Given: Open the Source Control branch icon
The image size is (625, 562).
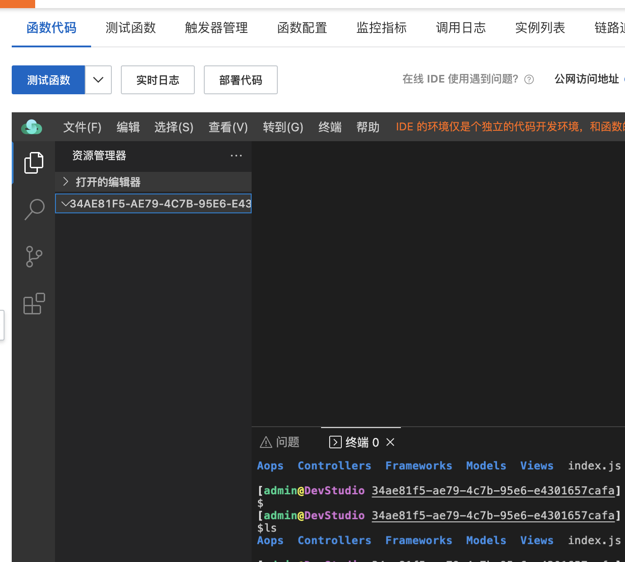Looking at the screenshot, I should [34, 257].
